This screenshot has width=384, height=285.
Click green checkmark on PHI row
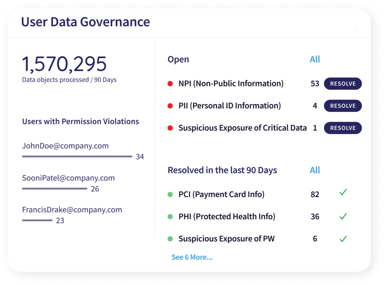click(343, 216)
